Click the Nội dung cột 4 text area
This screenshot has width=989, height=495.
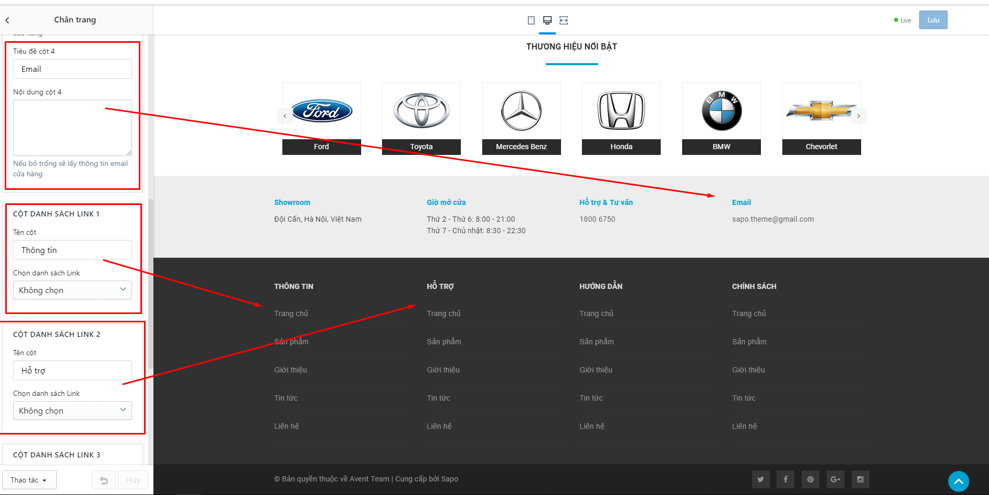tap(73, 128)
